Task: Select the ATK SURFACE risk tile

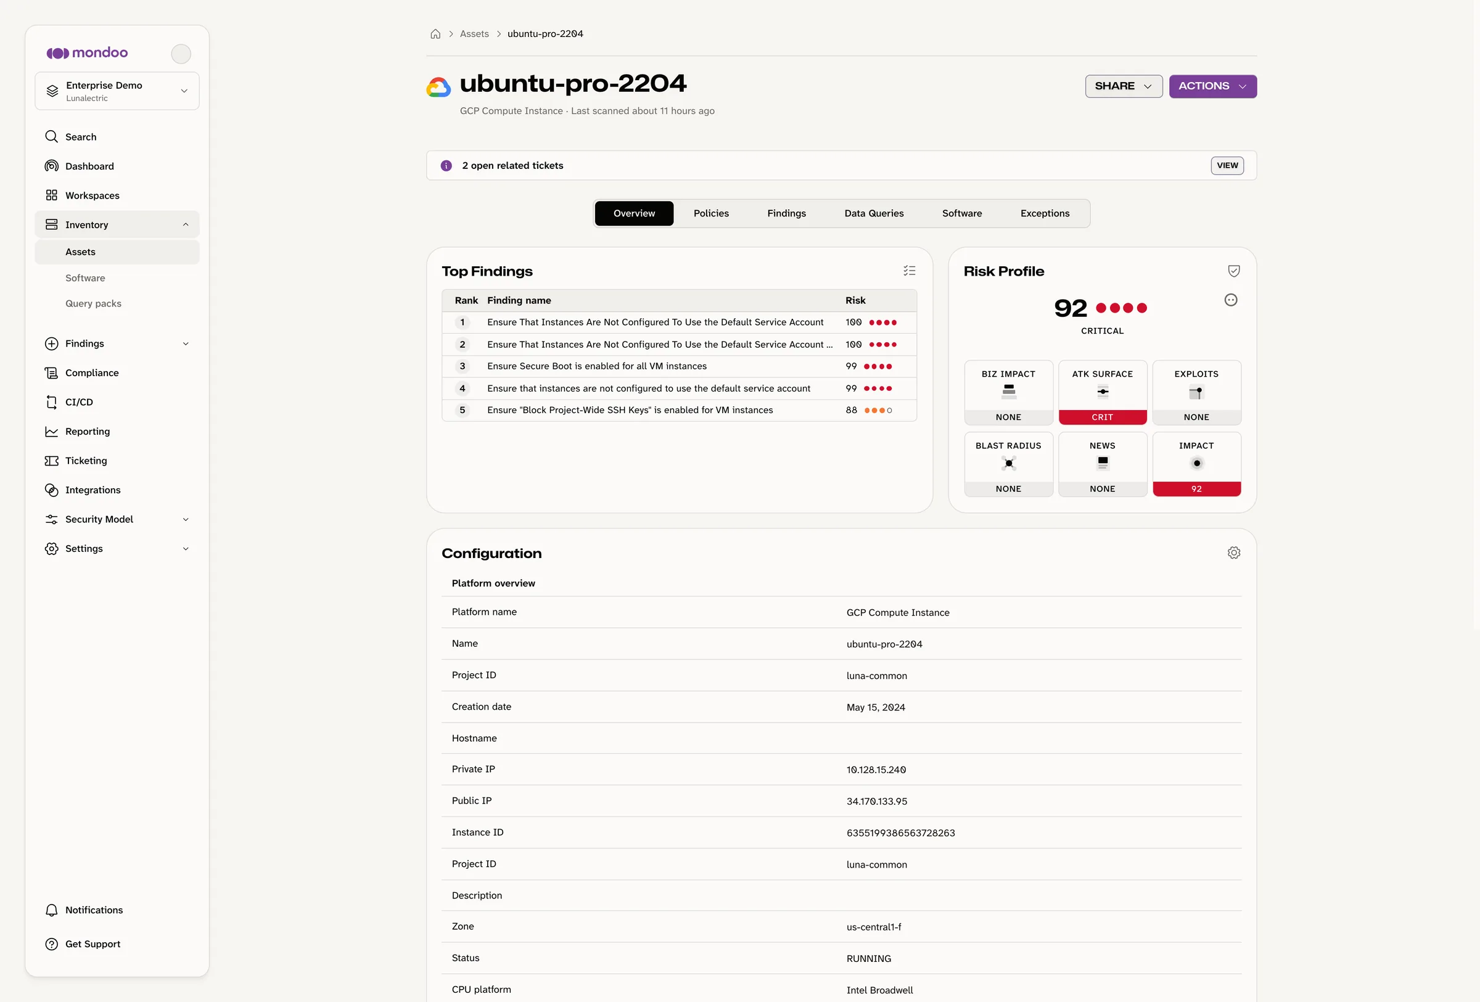Action: [x=1103, y=393]
